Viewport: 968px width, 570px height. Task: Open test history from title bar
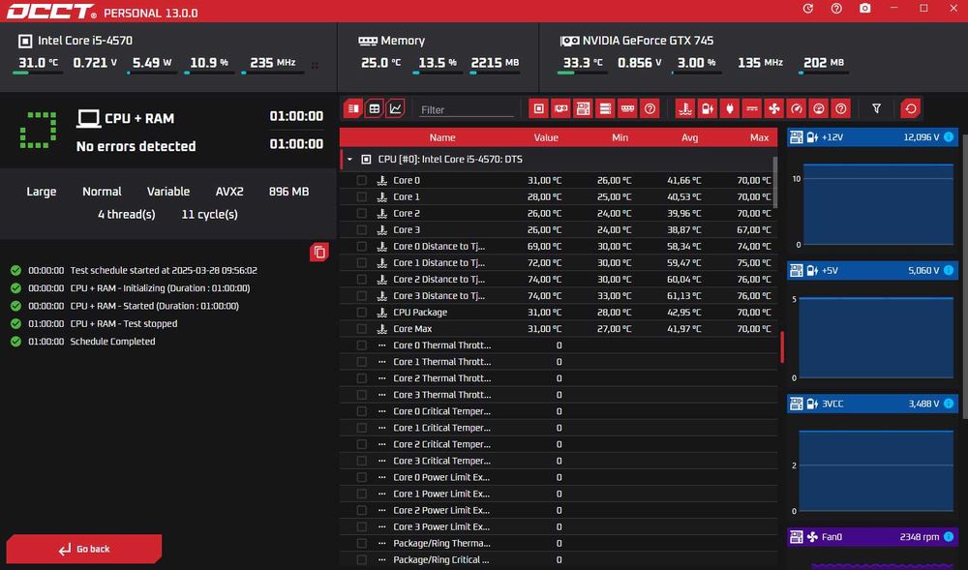[807, 9]
